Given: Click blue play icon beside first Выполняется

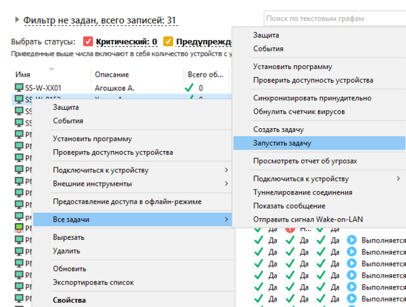Looking at the screenshot, I should [351, 240].
